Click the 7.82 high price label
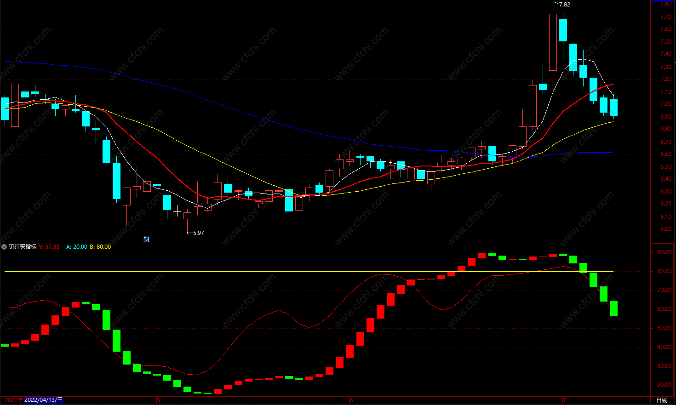This screenshot has width=676, height=405. [x=565, y=5]
